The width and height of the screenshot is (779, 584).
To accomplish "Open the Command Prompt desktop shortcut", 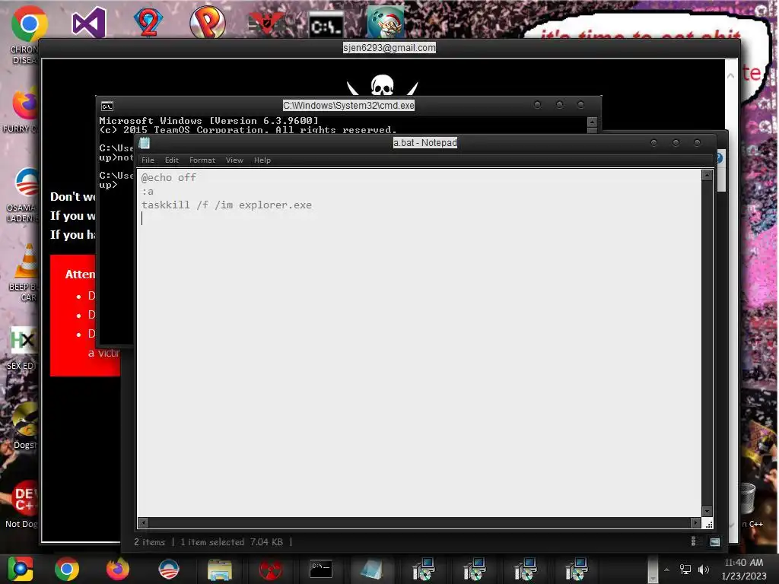I will coord(326,25).
